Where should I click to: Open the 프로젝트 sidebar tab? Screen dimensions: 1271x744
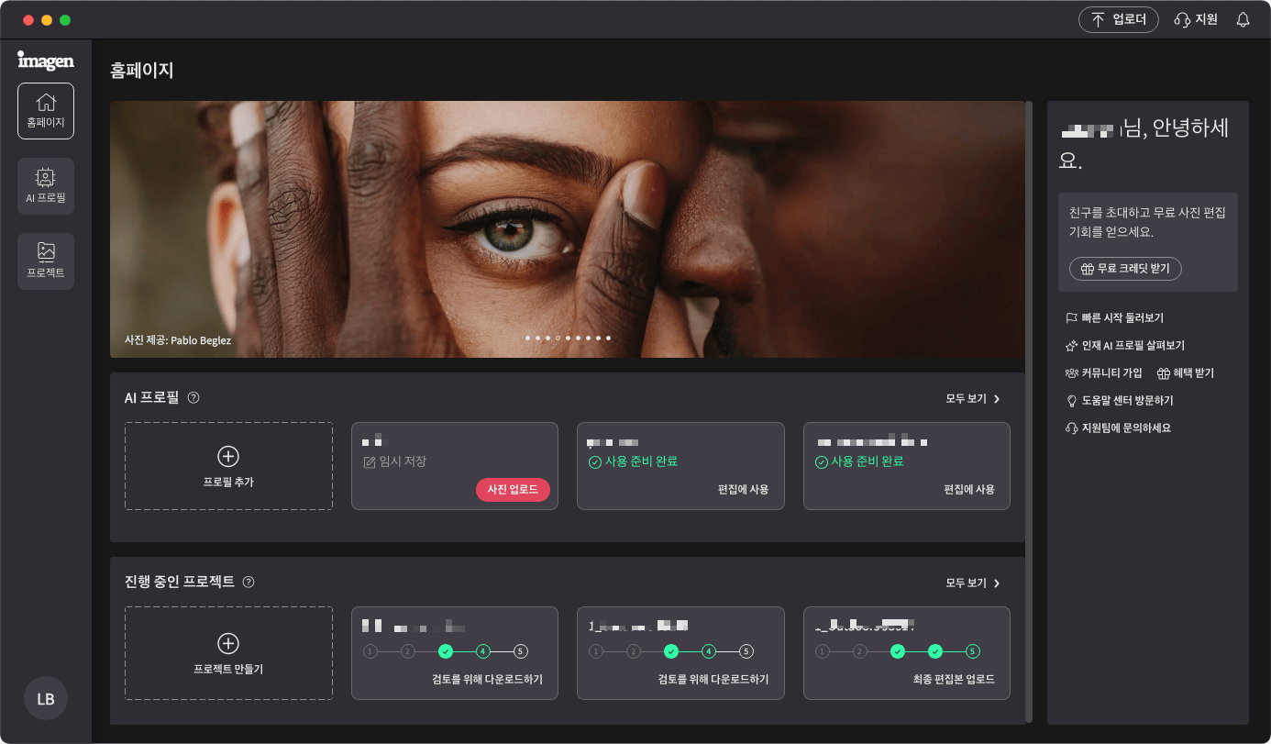pos(46,261)
